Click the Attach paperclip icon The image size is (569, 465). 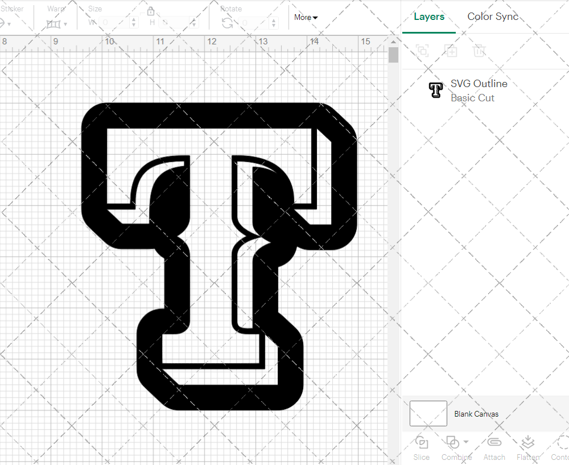[494, 443]
